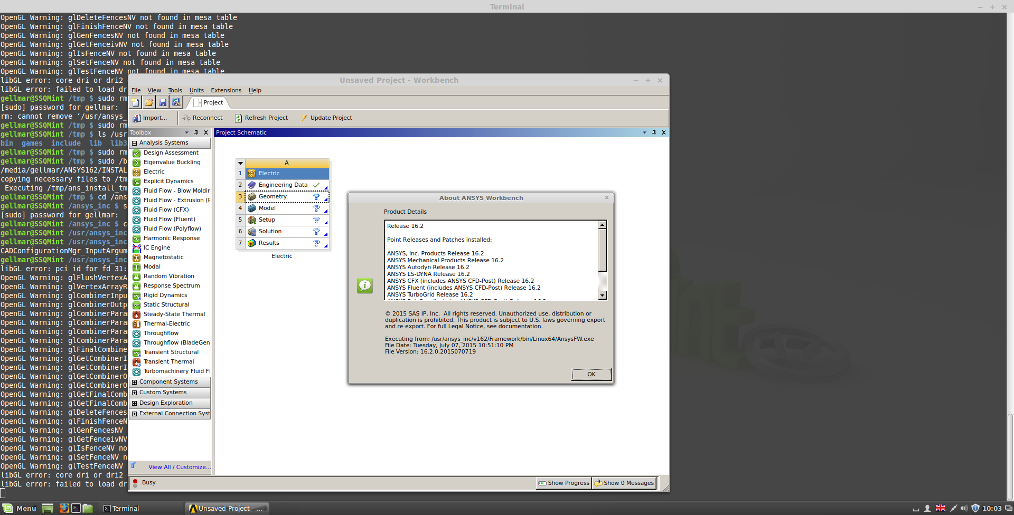Screen dimensions: 1014x515
Task: Open View All / Customize link
Action: click(x=180, y=467)
